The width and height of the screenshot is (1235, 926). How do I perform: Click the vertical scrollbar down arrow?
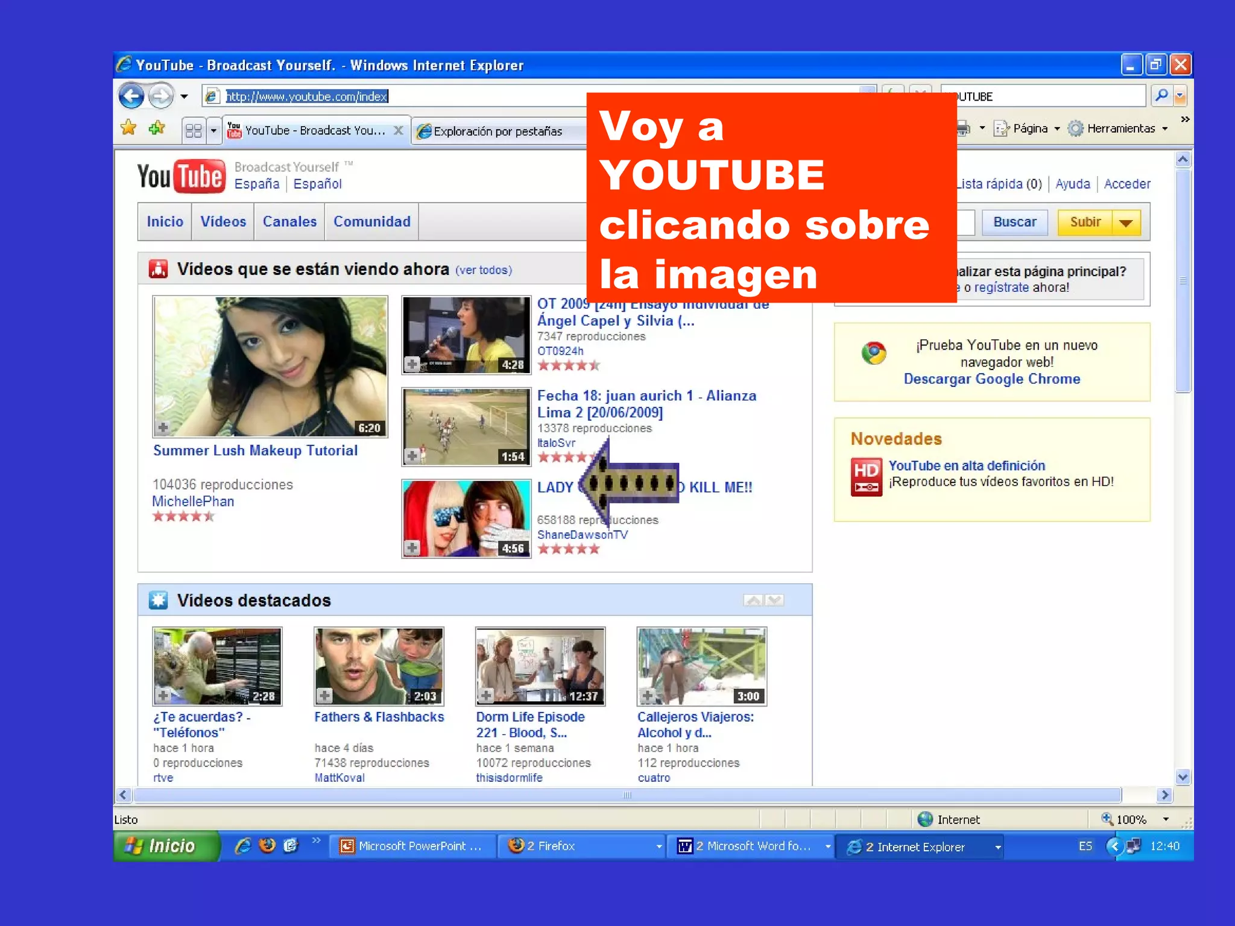coord(1183,776)
